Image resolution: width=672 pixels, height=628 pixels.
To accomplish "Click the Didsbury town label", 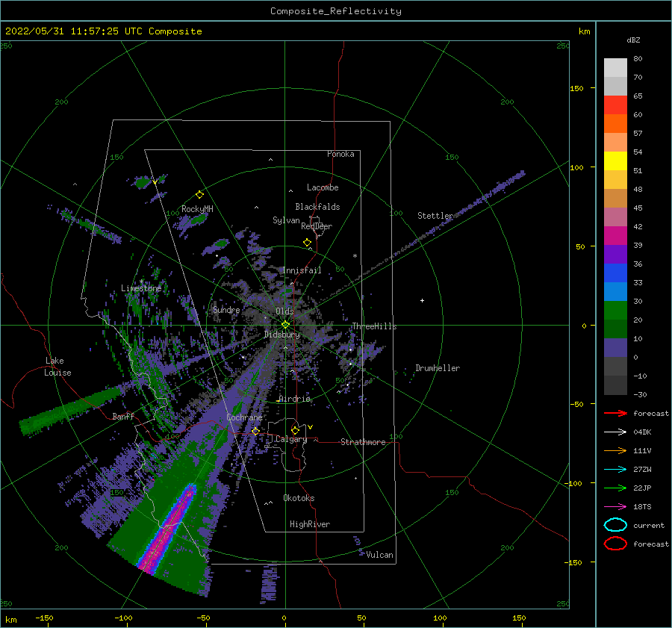I will [282, 335].
